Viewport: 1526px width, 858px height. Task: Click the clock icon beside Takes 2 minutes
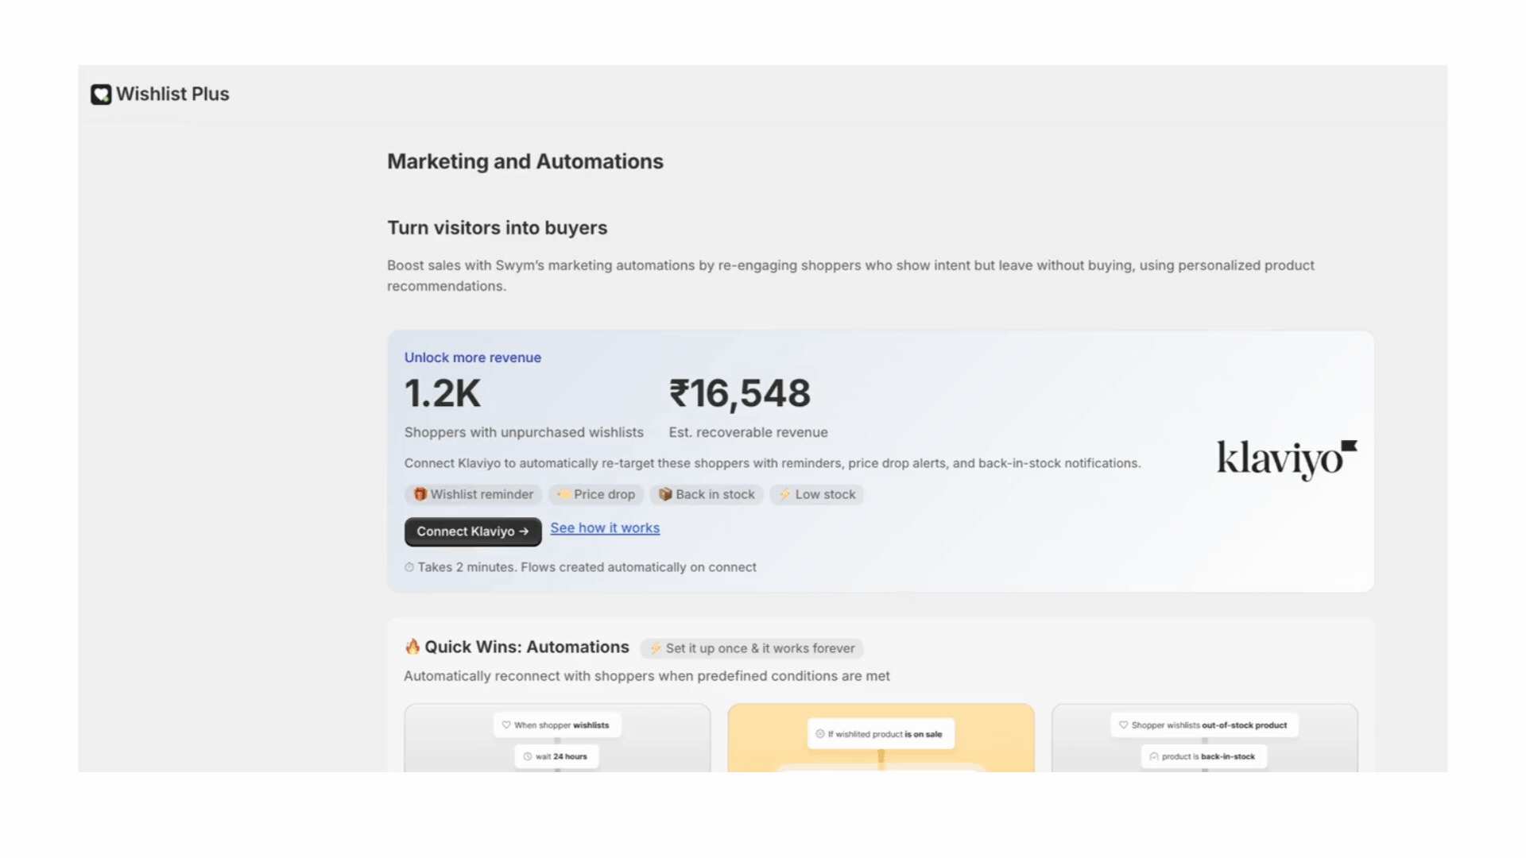(409, 567)
